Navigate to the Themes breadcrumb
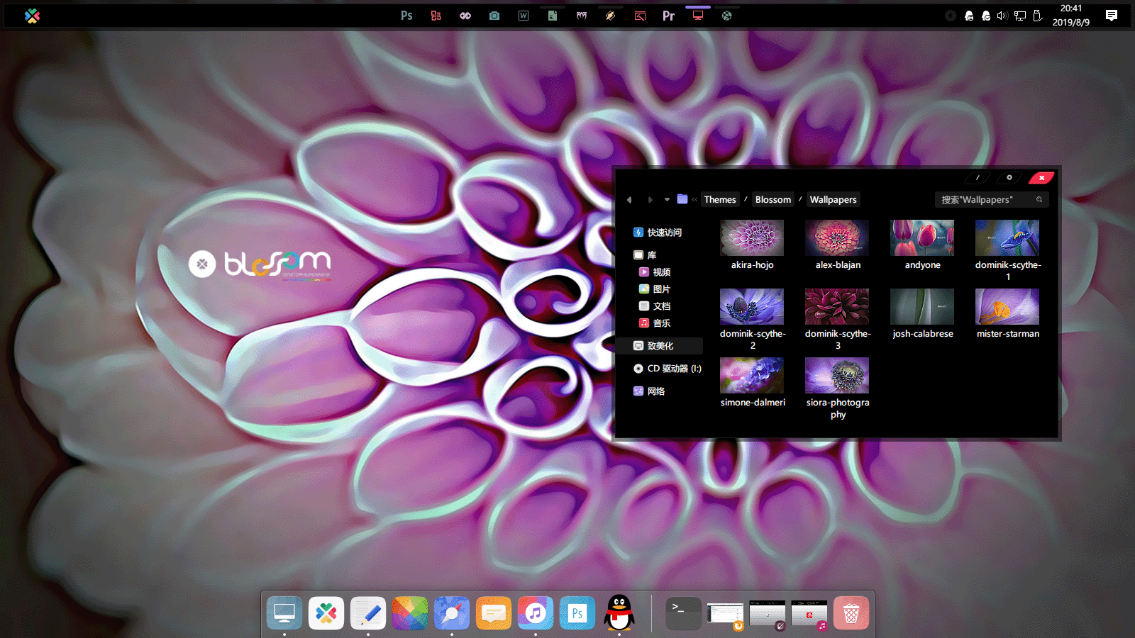The height and width of the screenshot is (638, 1135). click(720, 200)
